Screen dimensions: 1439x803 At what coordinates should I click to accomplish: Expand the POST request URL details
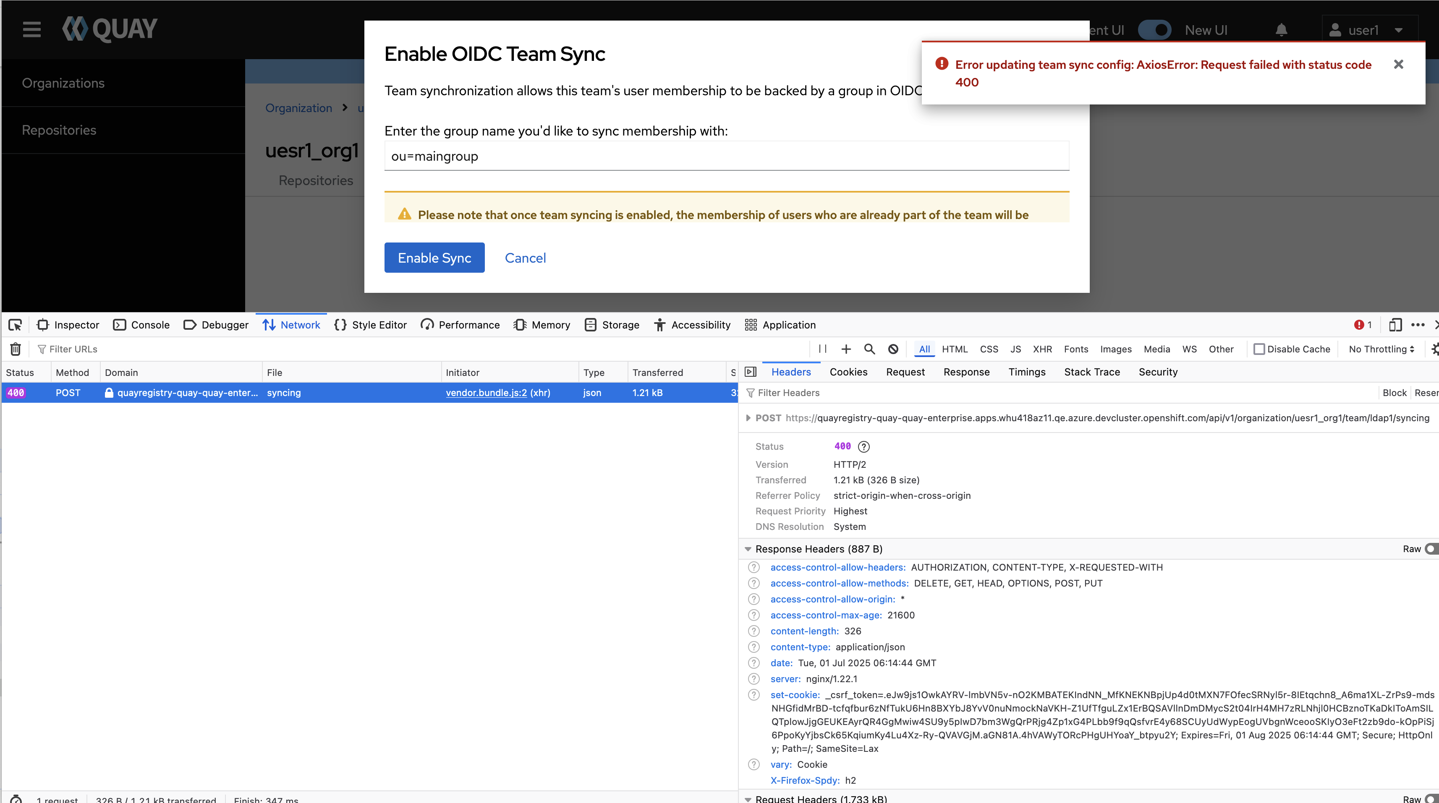pyautogui.click(x=748, y=418)
